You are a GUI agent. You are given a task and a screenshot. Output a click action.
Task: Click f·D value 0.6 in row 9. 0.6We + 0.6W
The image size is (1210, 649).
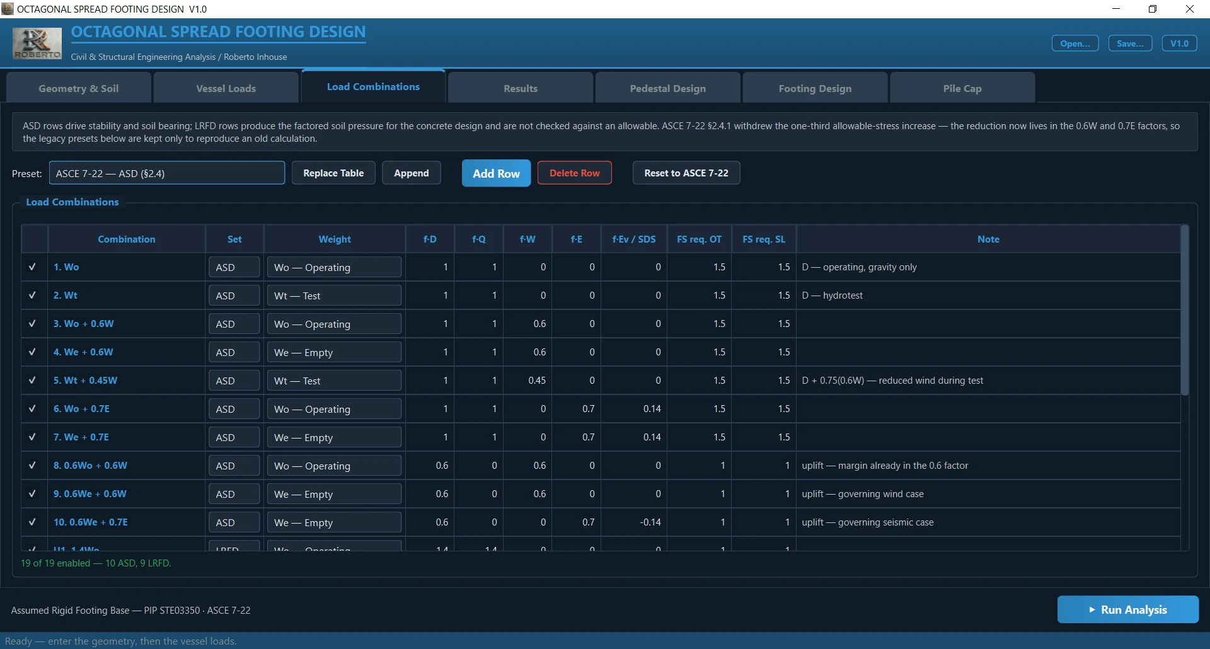442,494
